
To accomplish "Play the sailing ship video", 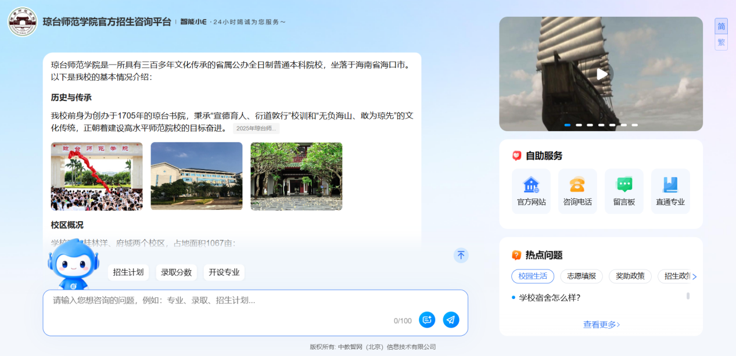I will tap(602, 74).
